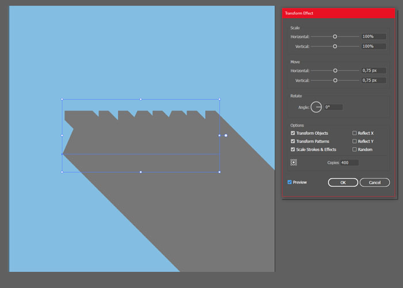Uncheck the Transform Patterns checkbox
This screenshot has height=288, width=403.
pos(293,141)
